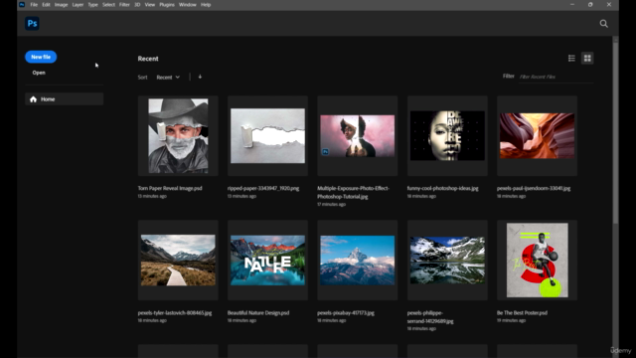
Task: Click the pexels-pixabay-417173.jpg filename
Action: [x=346, y=313]
